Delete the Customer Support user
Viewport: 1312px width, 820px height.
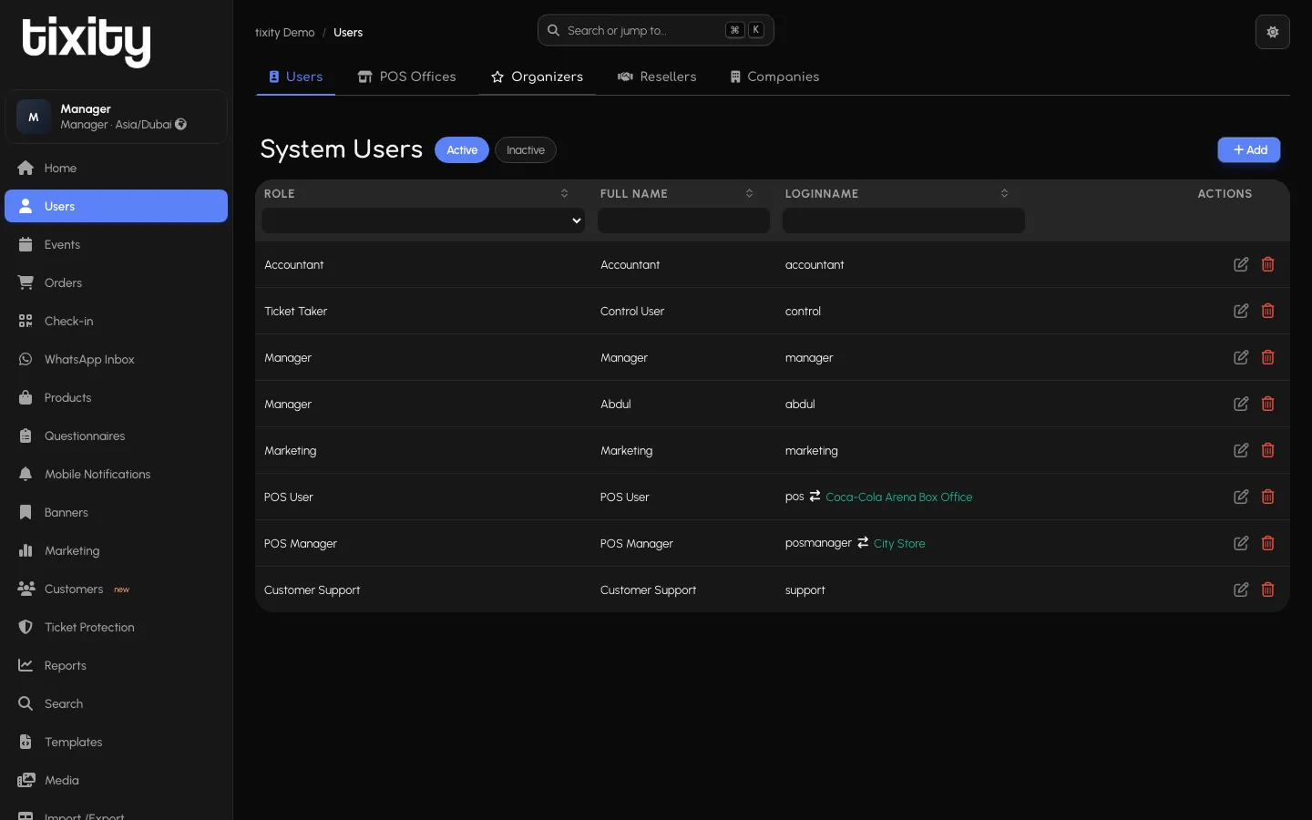(x=1267, y=589)
